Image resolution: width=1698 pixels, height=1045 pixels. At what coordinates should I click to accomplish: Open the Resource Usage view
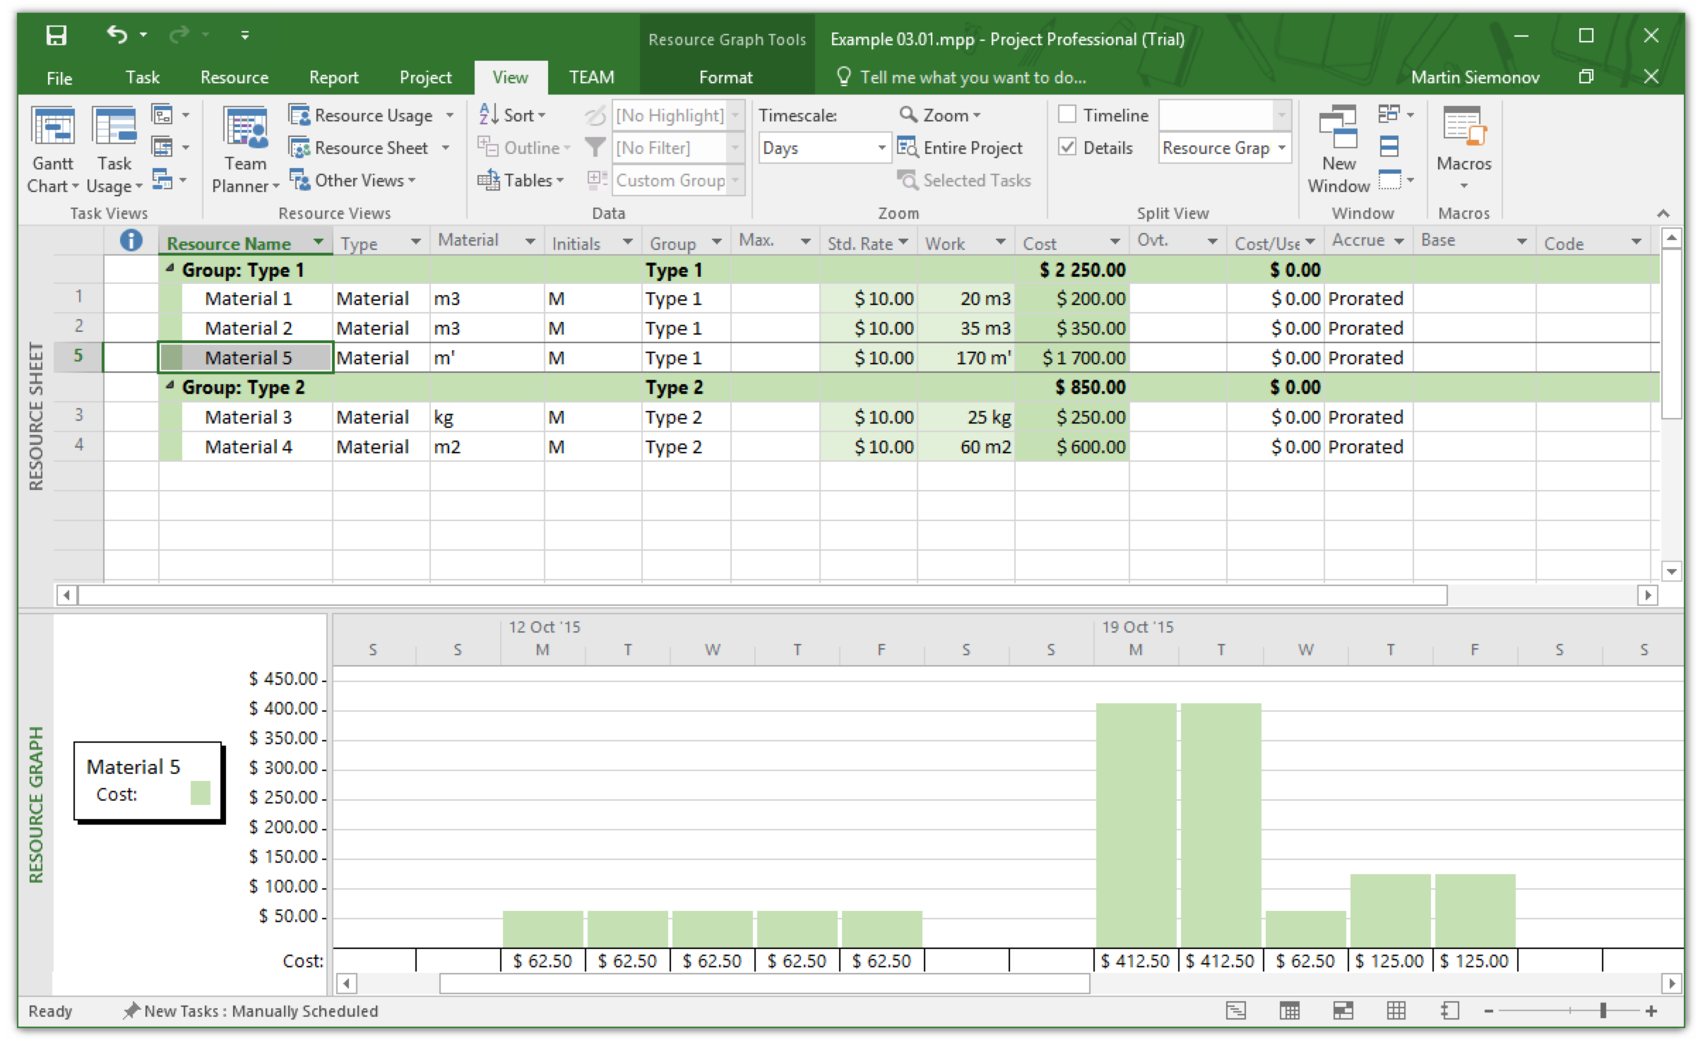pyautogui.click(x=367, y=115)
